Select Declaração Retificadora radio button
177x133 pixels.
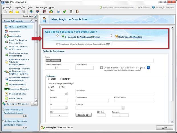point(111,35)
